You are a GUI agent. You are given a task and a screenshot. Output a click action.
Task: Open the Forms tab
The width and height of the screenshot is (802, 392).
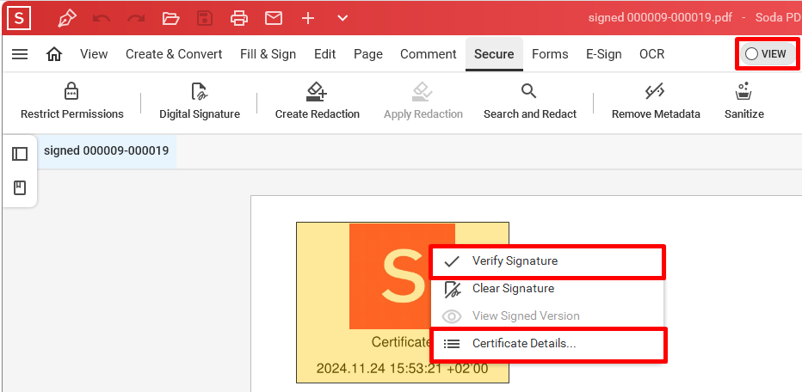[x=550, y=54]
